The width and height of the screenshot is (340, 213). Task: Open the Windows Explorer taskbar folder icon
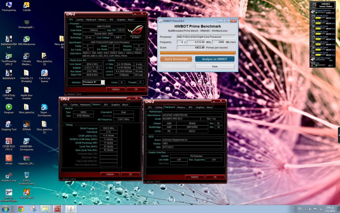(45, 209)
